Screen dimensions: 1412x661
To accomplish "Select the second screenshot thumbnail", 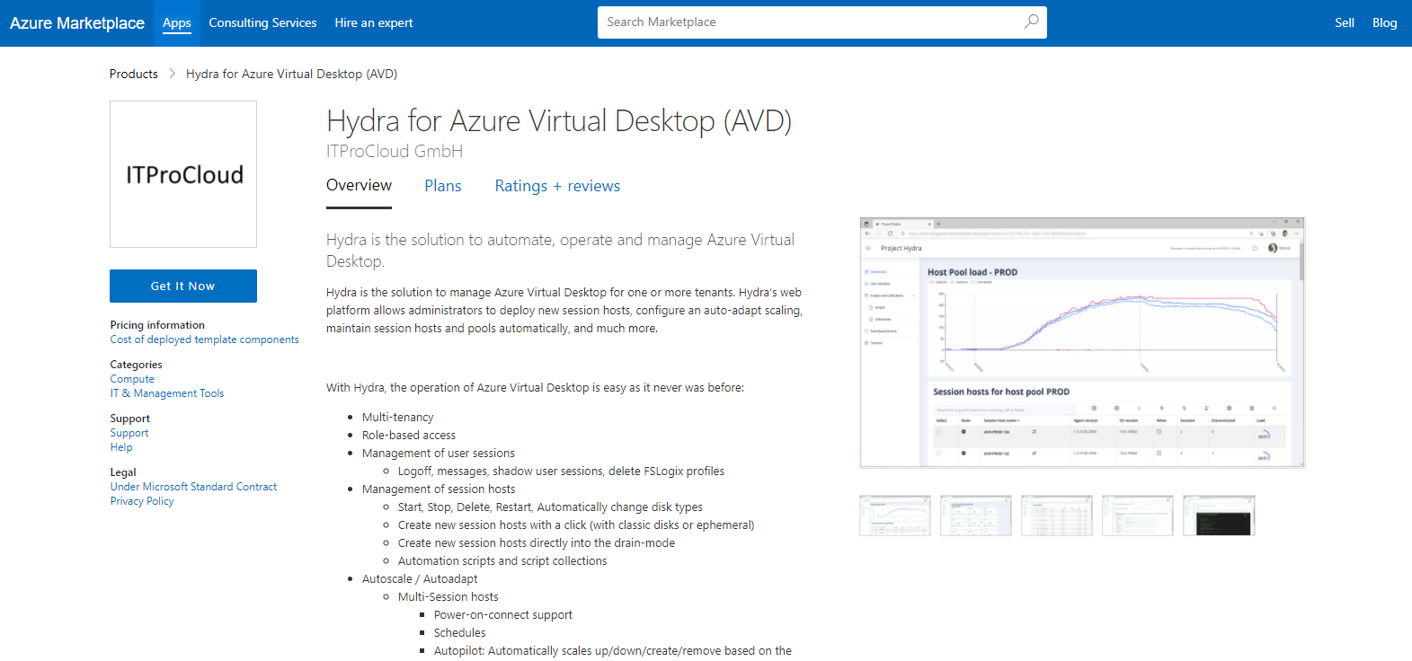I will (x=976, y=516).
